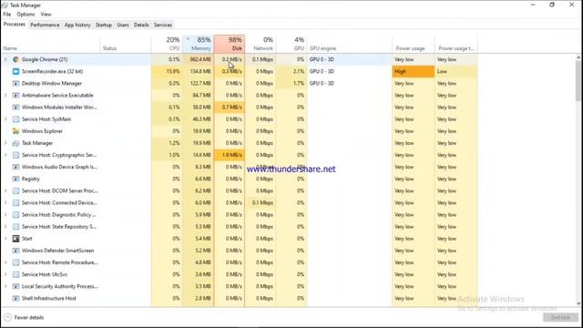Sort by the GPU engine column header
This screenshot has height=328, width=583.
tap(350, 44)
